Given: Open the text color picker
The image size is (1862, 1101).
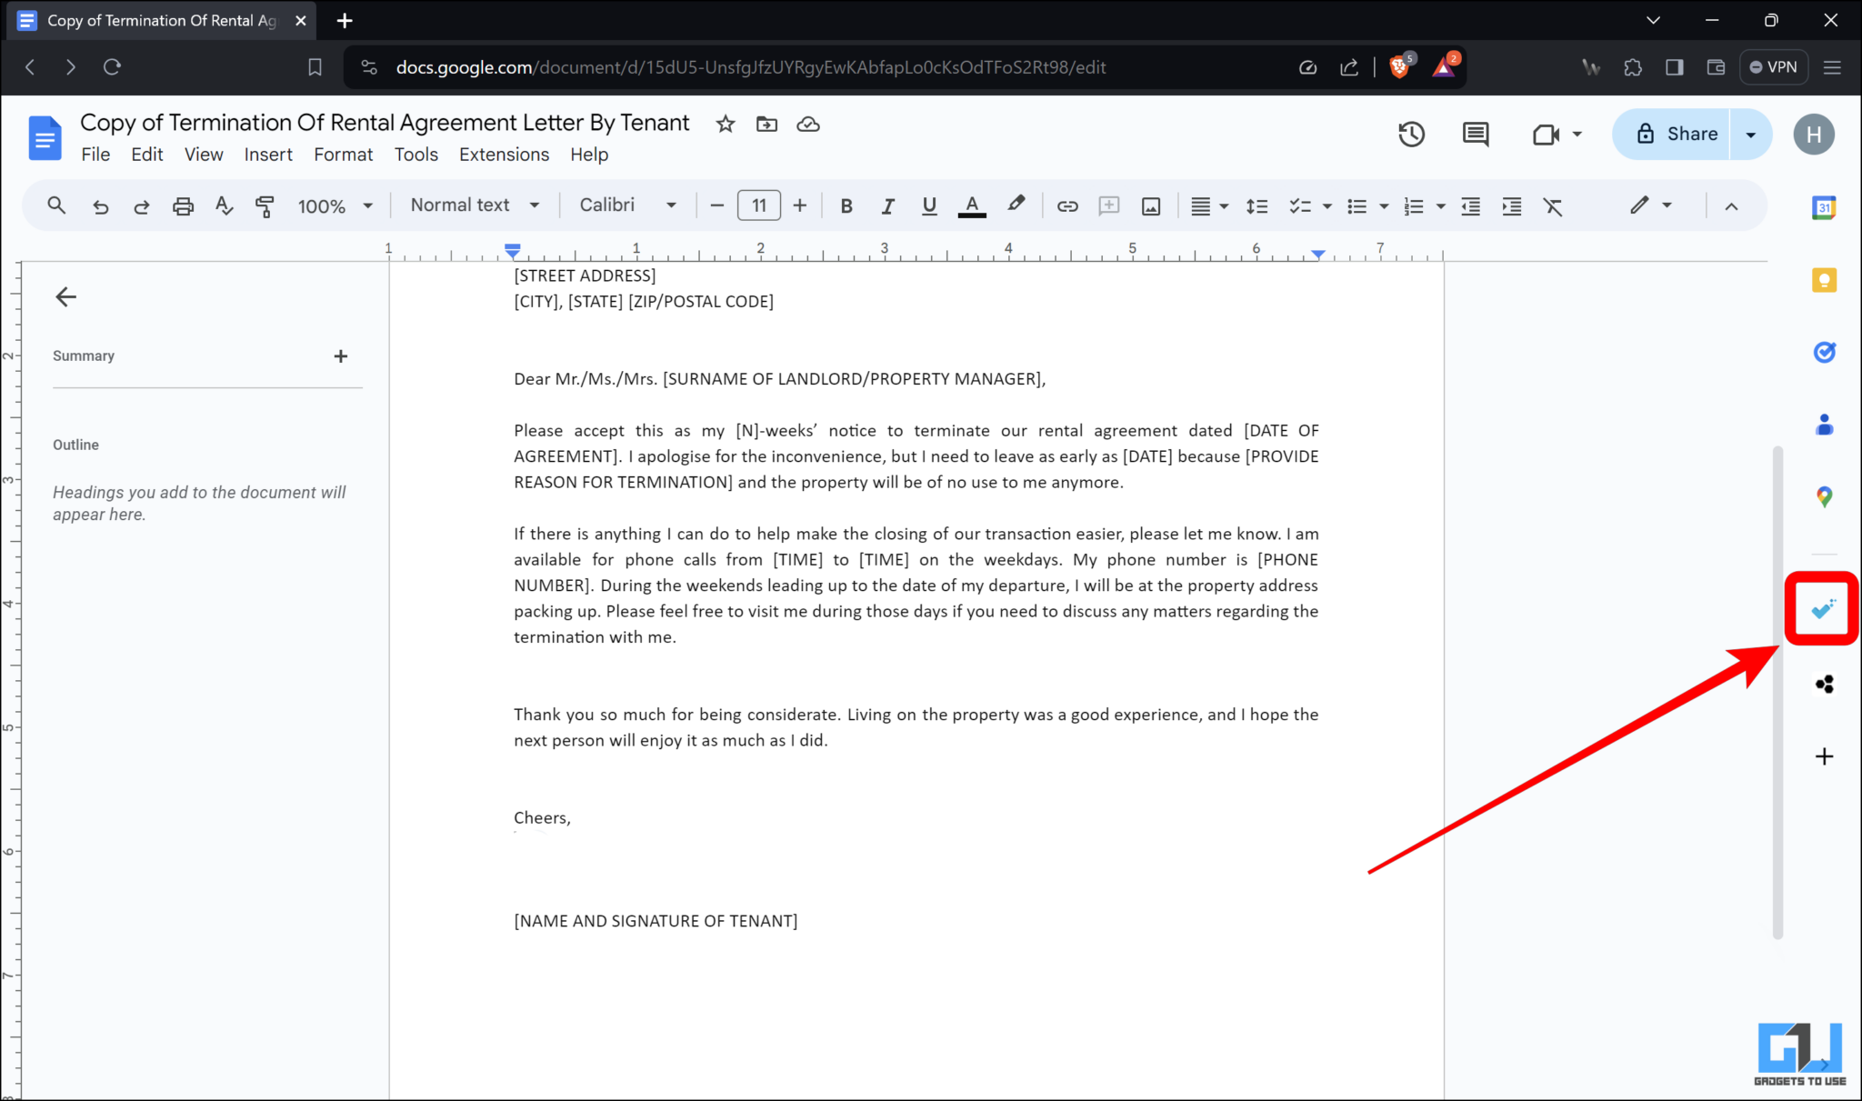Looking at the screenshot, I should click(971, 205).
